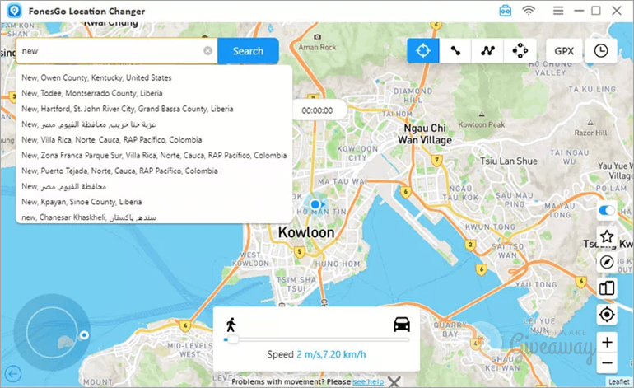Viewport: 634px width, 388px height.
Task: Open the 'see help' link
Action: [x=368, y=381]
